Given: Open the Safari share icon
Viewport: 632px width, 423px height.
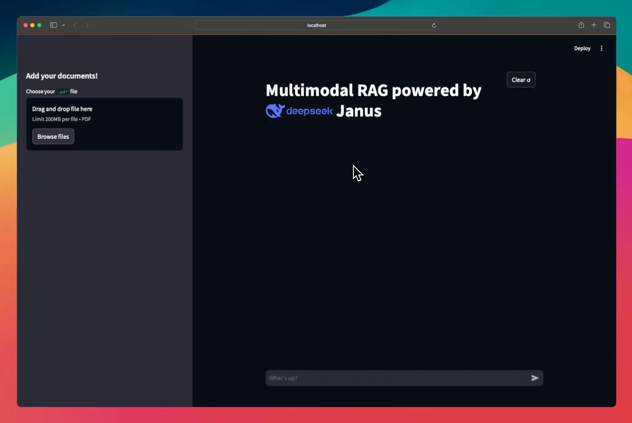Looking at the screenshot, I should (581, 25).
